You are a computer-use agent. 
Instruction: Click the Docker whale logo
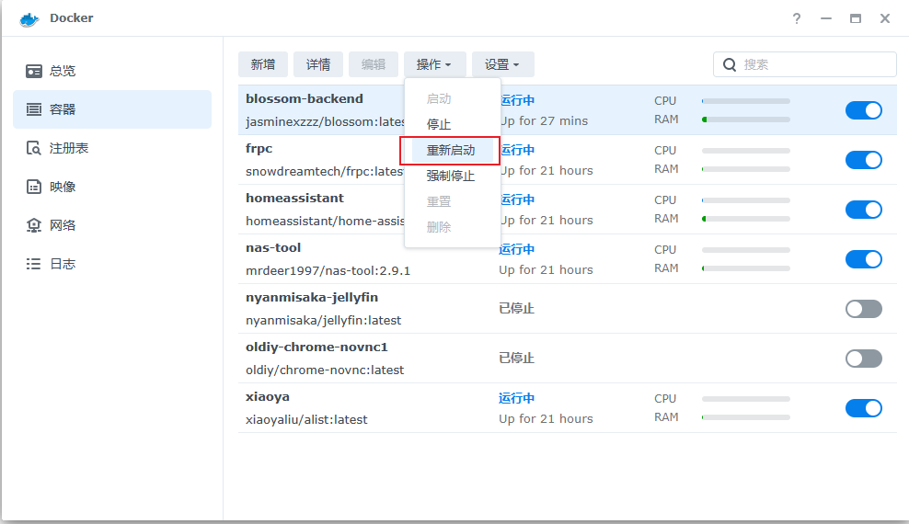point(29,19)
